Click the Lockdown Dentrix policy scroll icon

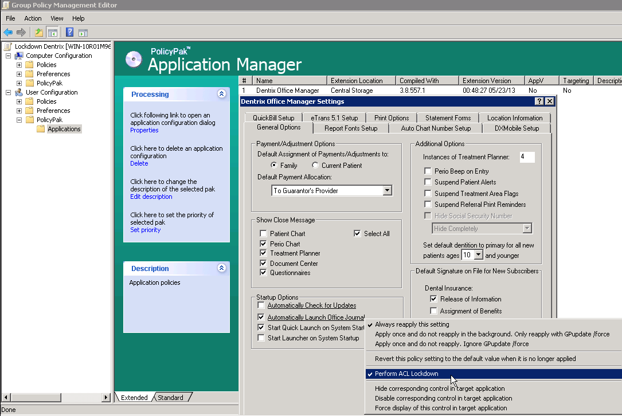pyautogui.click(x=8, y=46)
